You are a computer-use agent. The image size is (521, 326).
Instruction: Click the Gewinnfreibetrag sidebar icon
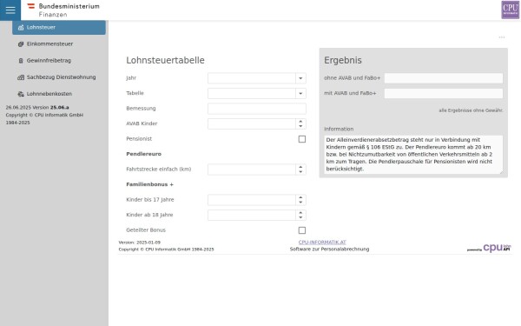tap(21, 61)
